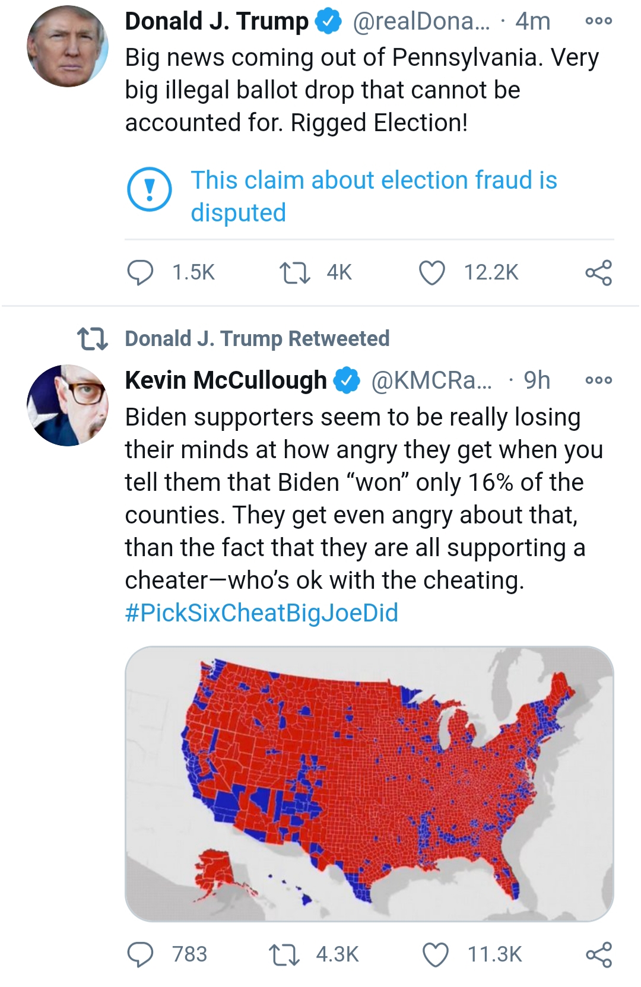Share the Pennsylvania ballot tweet
Screen dimensions: 641x987
click(x=598, y=273)
